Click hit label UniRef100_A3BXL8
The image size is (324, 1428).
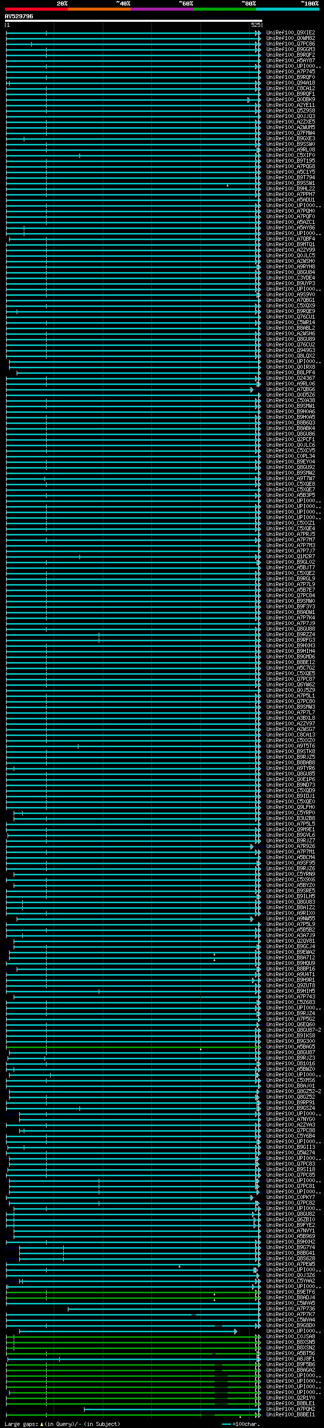tap(291, 718)
